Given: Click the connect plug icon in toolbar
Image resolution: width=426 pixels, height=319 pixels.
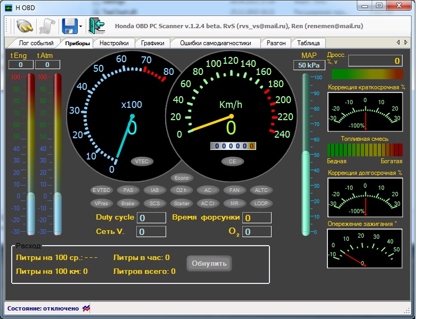Looking at the screenshot, I should 24,26.
